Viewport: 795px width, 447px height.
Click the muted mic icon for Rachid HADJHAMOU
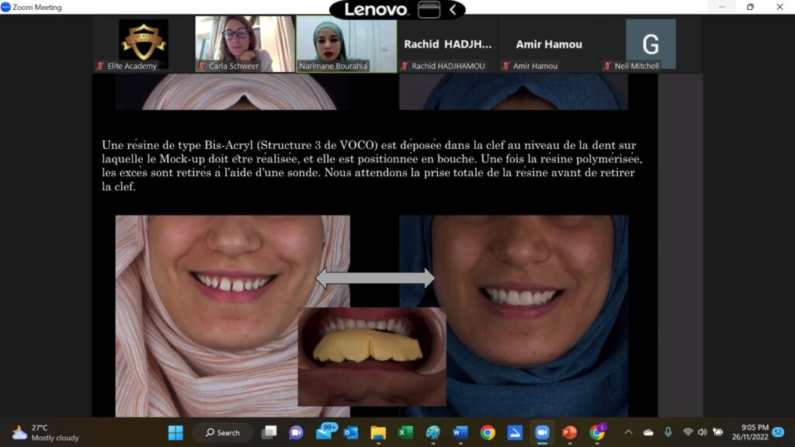pyautogui.click(x=404, y=66)
